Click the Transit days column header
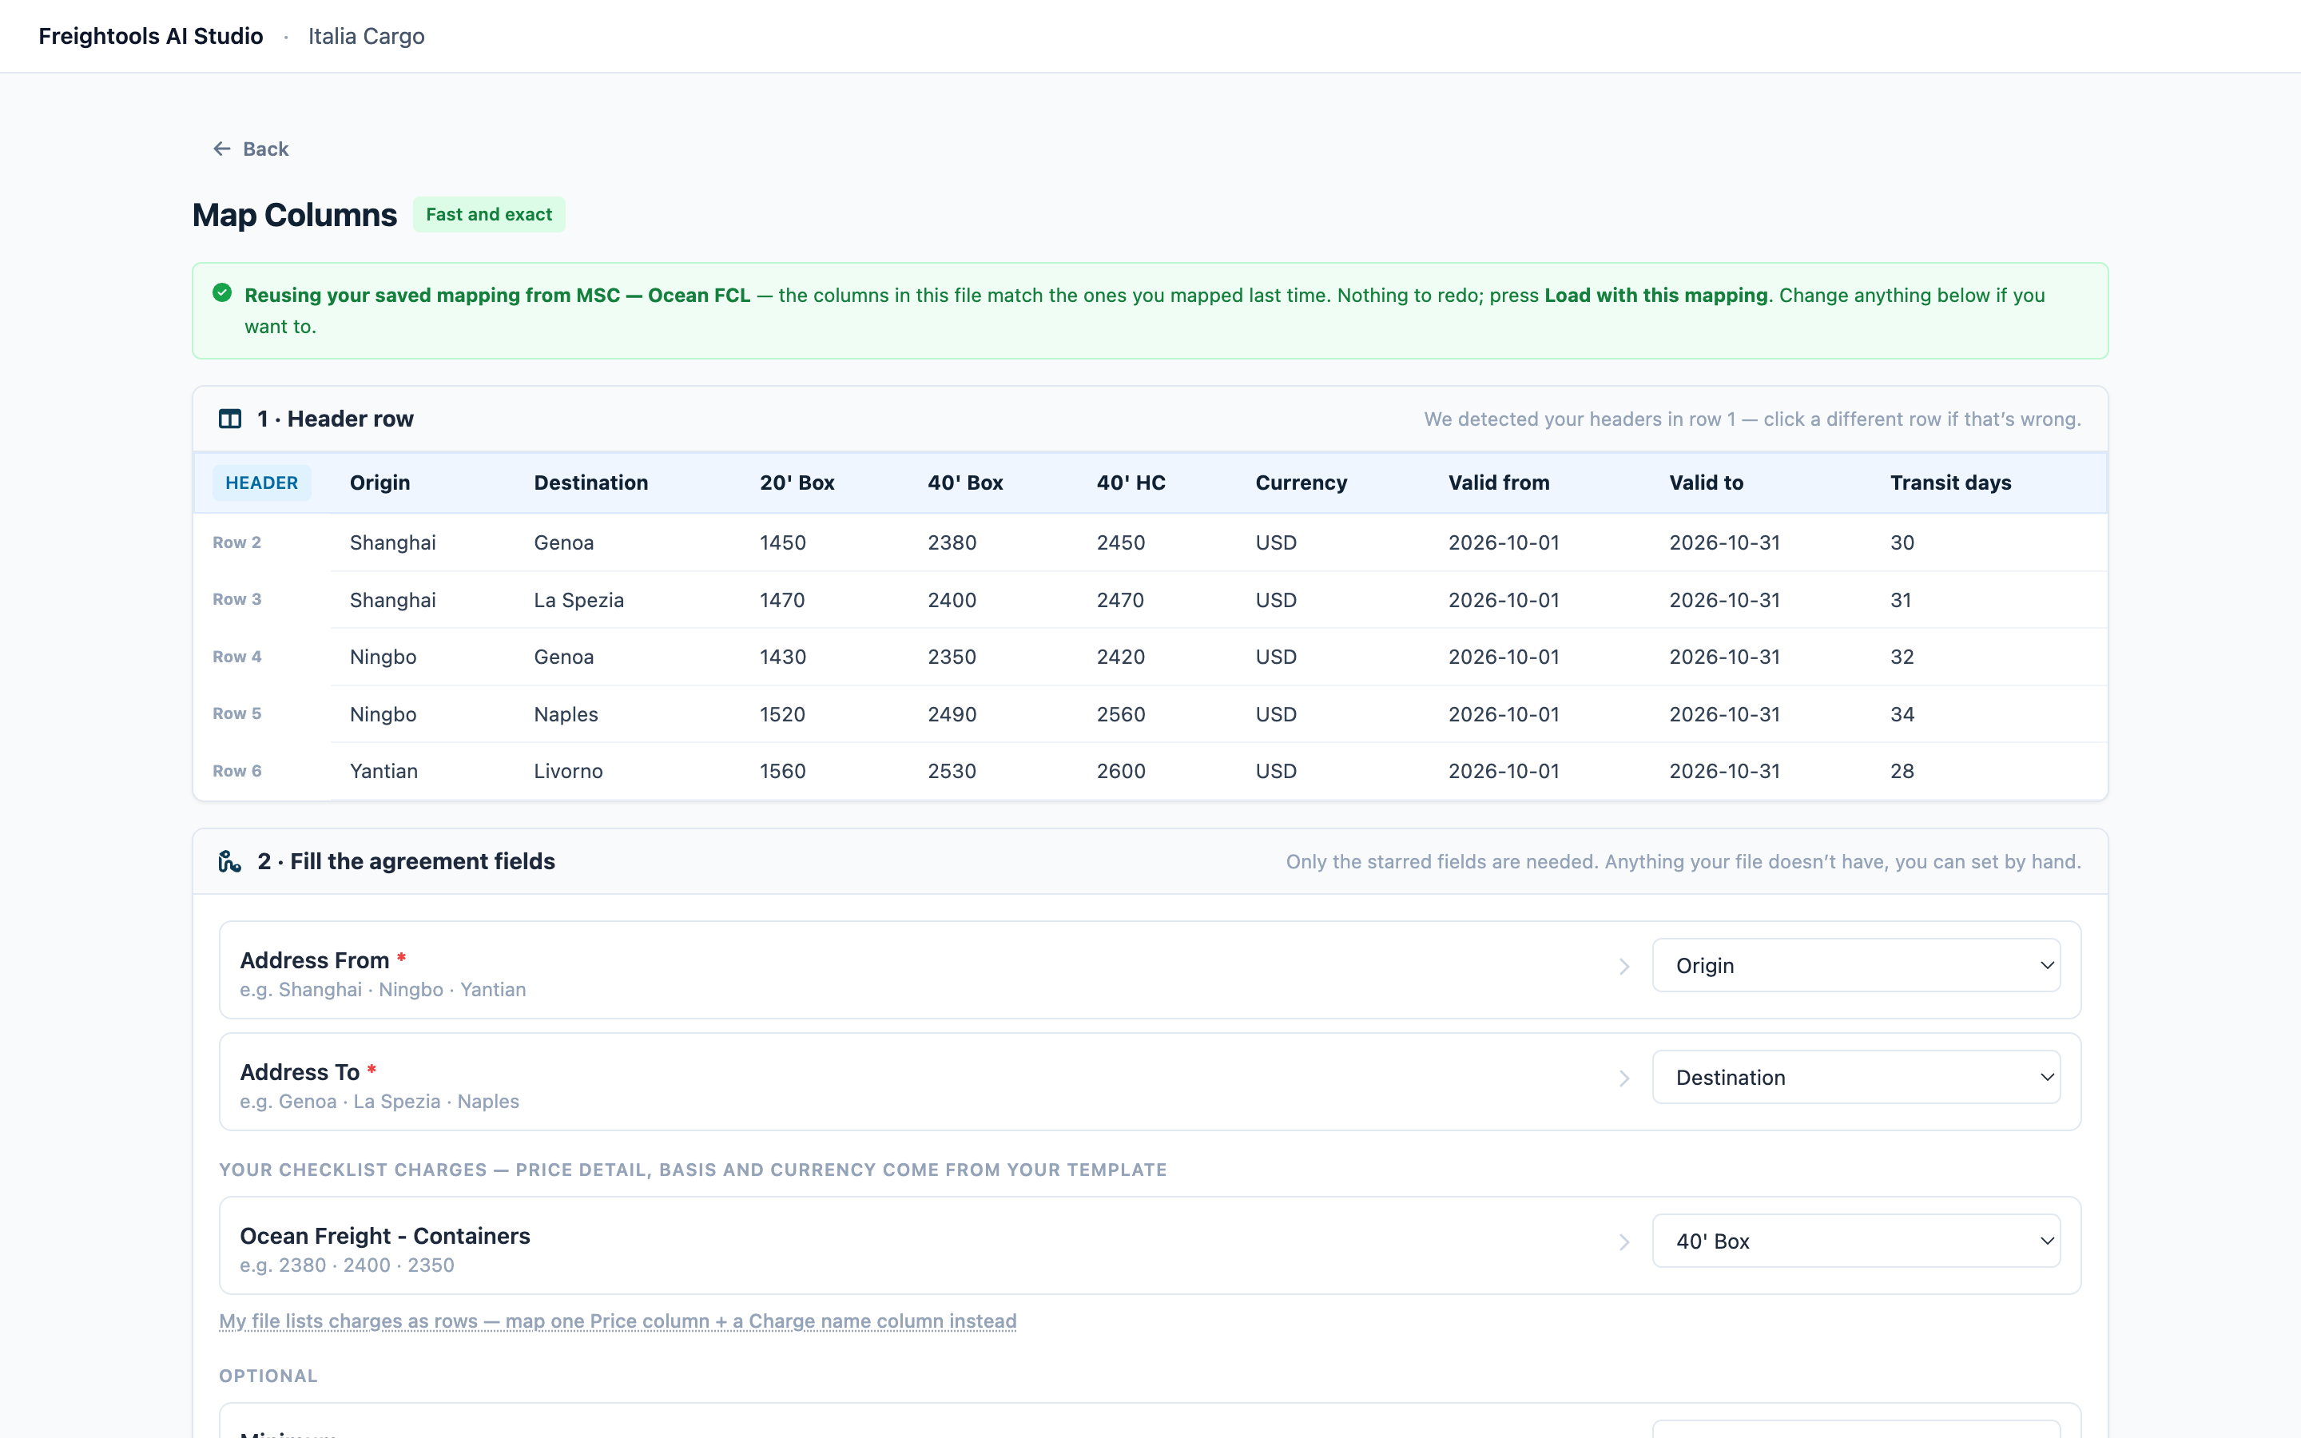2301x1438 pixels. 1950,483
